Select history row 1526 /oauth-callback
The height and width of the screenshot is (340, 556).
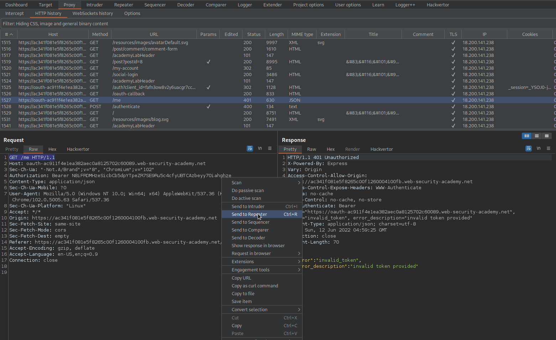coord(278,94)
